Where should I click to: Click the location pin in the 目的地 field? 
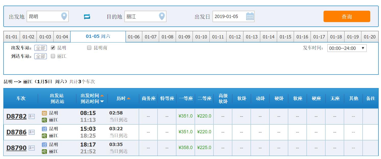click(162, 17)
